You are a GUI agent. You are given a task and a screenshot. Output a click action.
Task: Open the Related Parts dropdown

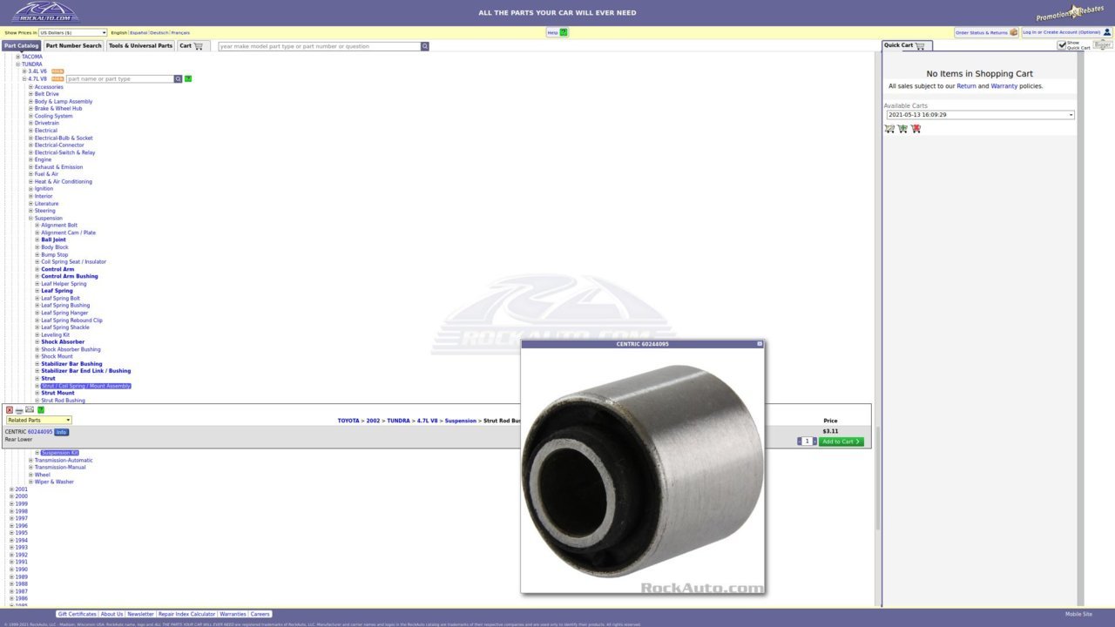(x=38, y=421)
